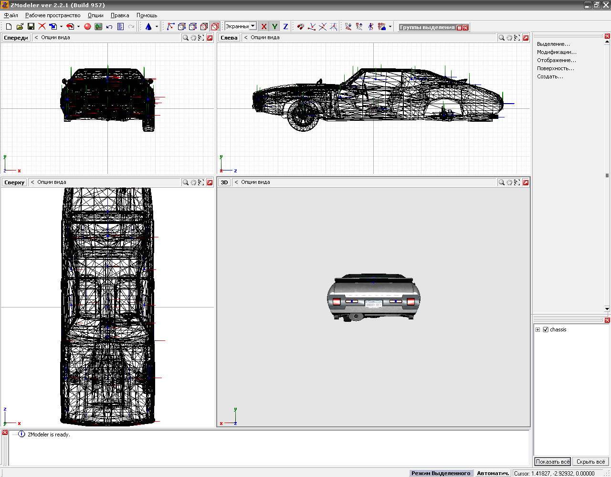611x477 pixels.
Task: Click the Undo arrow in toolbar
Action: [109, 27]
